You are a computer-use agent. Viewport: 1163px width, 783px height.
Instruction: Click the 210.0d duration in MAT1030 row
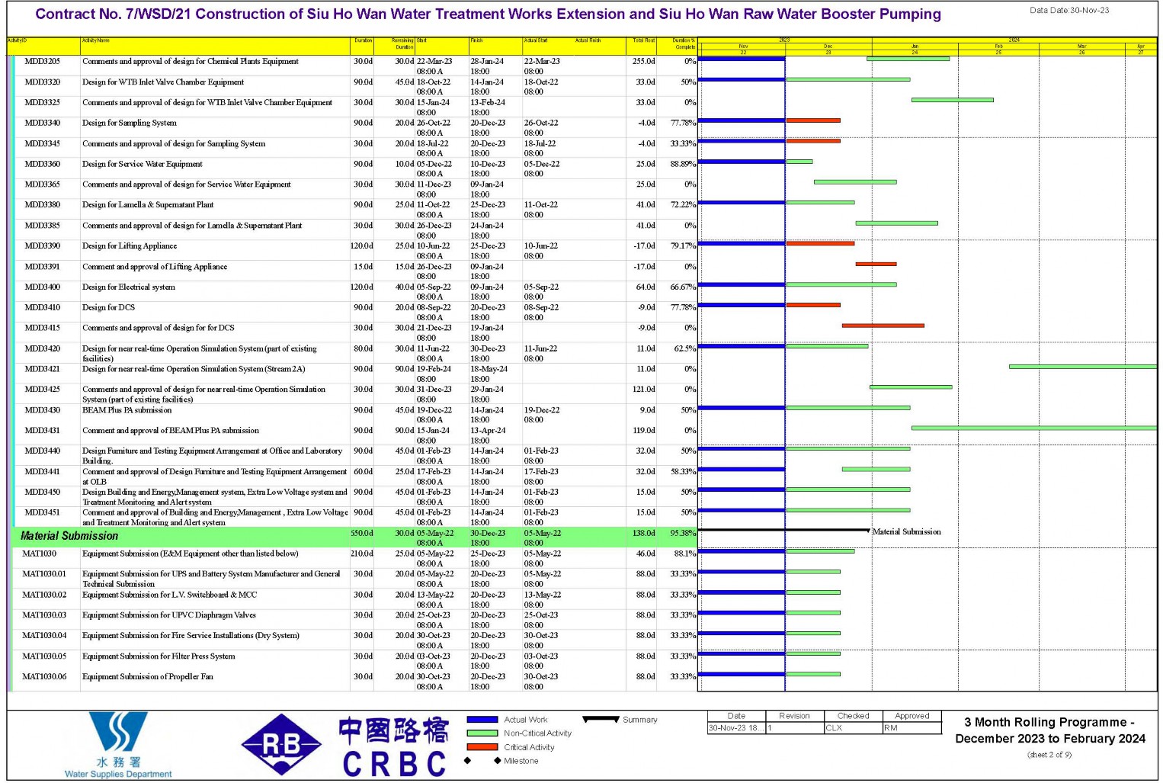point(362,554)
